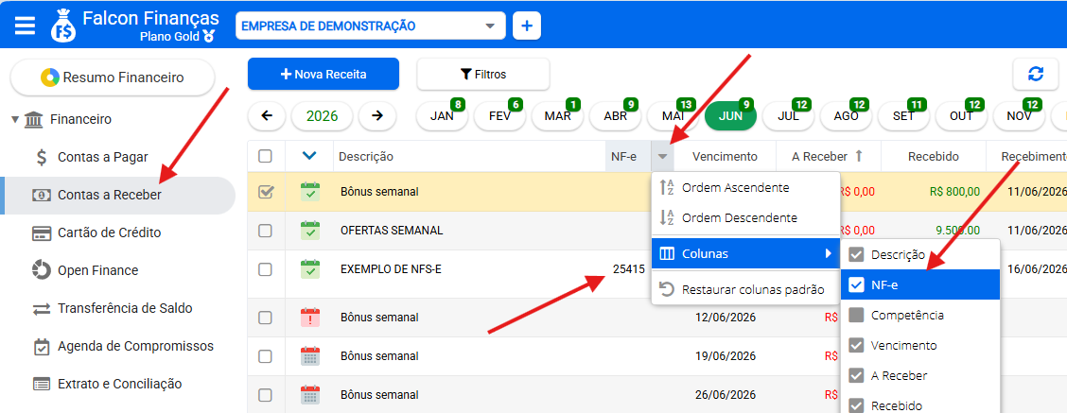Click the Recebido column header
The image size is (1067, 413).
[x=934, y=157]
